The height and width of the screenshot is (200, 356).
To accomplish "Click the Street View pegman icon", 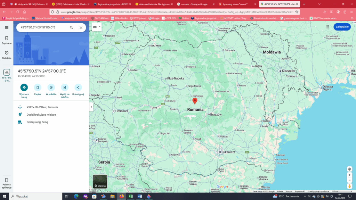I will pyautogui.click(x=350, y=186).
